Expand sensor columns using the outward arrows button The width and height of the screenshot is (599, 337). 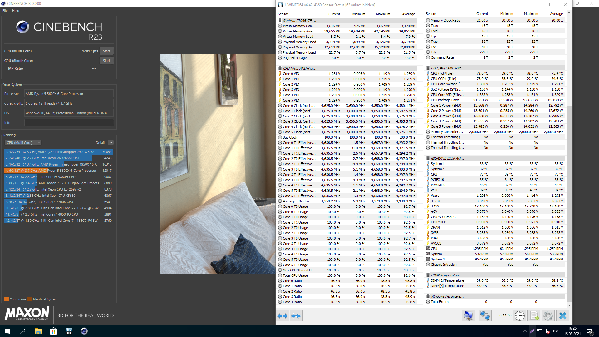click(x=282, y=316)
